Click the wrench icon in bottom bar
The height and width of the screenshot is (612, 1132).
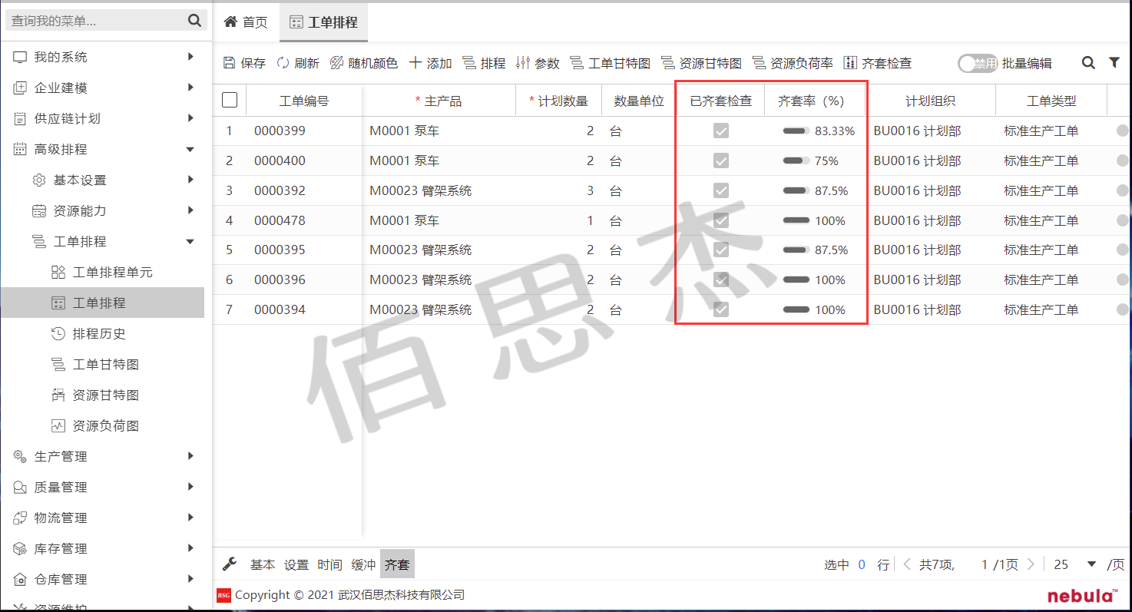pos(229,564)
